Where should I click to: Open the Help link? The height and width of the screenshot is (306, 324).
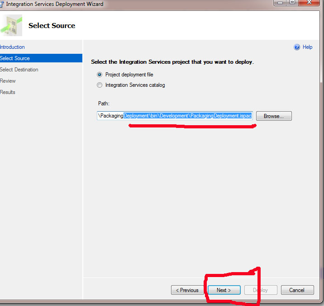[x=307, y=47]
